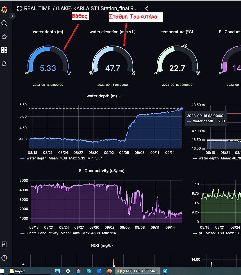
Task: Open the search dashboards magnifier icon
Action: (4, 23)
